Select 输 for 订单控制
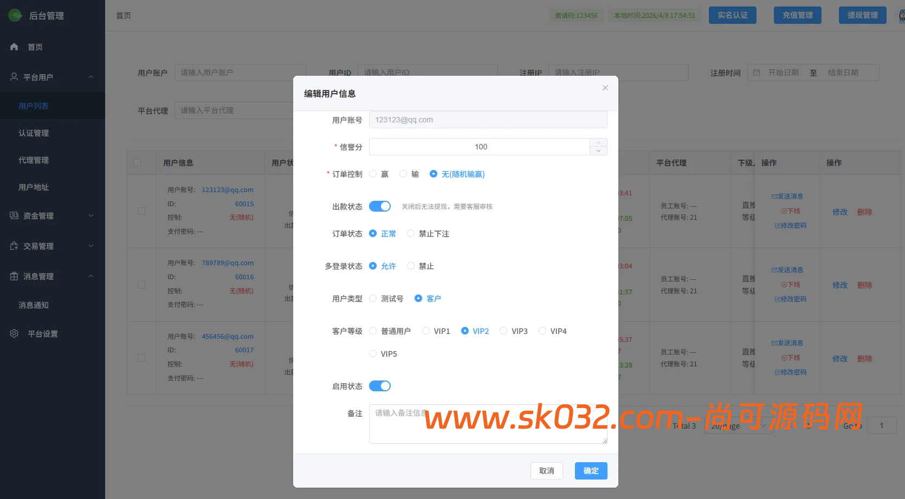The width and height of the screenshot is (905, 499). coord(409,174)
